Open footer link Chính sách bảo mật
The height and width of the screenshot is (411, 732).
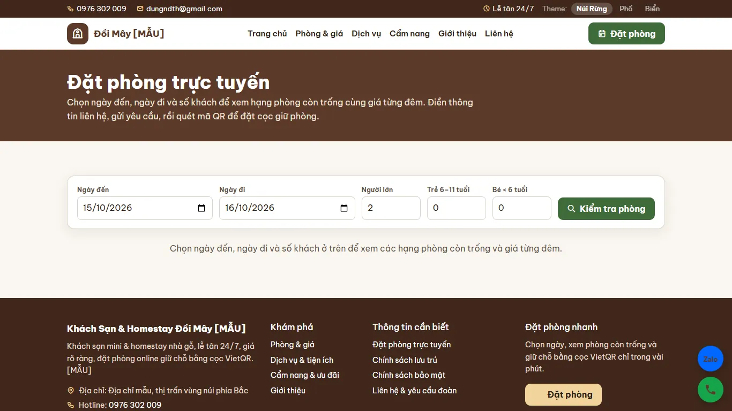click(x=409, y=375)
